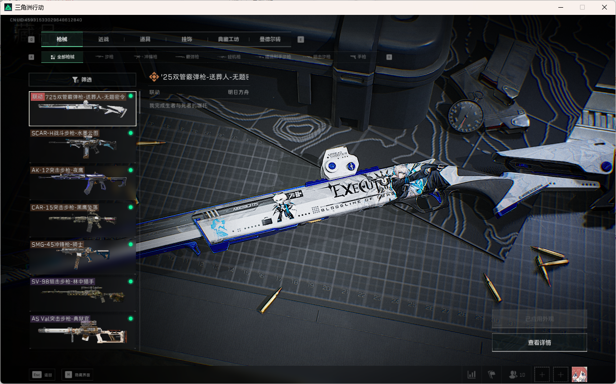This screenshot has height=384, width=616.
Task: Open 查看详情 view details
Action: (539, 342)
